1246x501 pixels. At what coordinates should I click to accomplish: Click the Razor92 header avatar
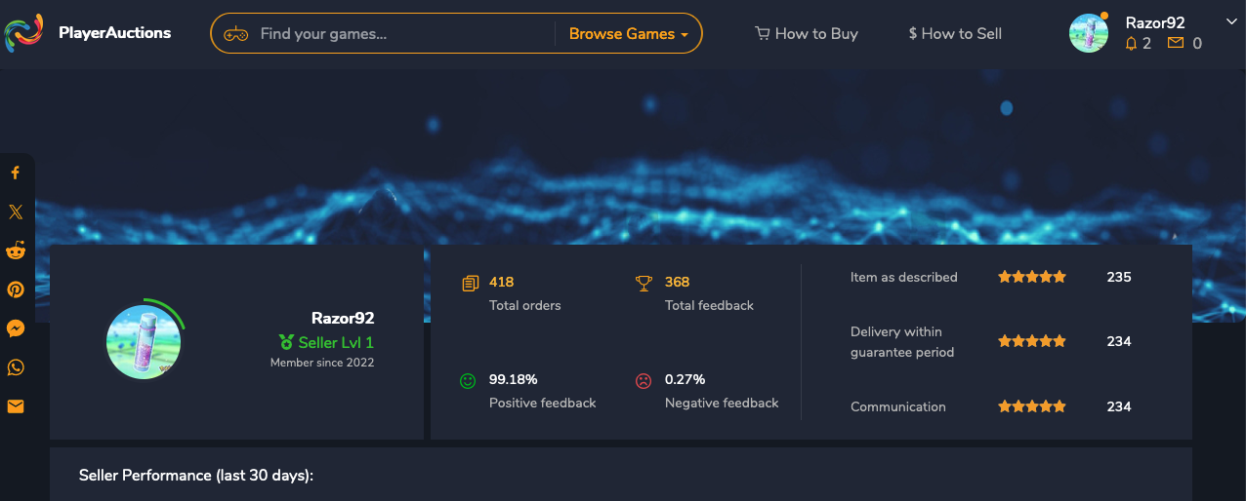1089,33
